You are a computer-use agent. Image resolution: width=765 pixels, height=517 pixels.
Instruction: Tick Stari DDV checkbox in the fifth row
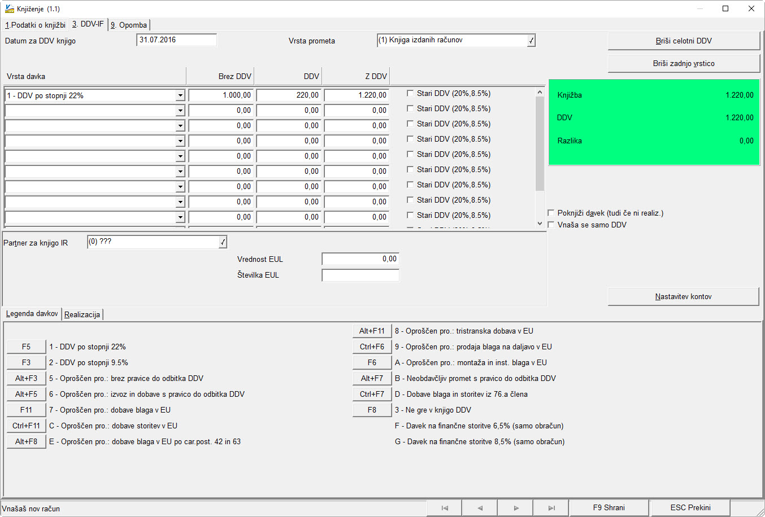410,154
